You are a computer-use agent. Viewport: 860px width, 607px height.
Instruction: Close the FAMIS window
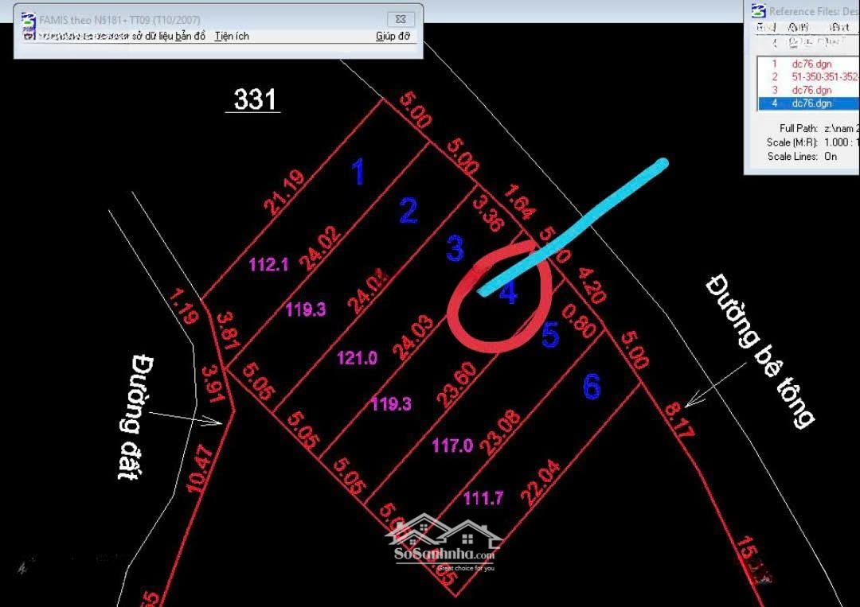[x=401, y=19]
